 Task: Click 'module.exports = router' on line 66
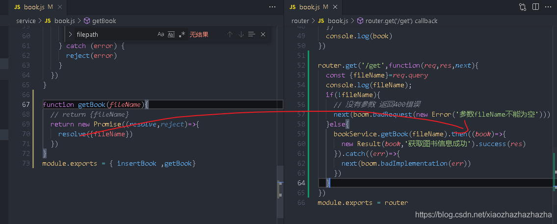click(x=363, y=202)
